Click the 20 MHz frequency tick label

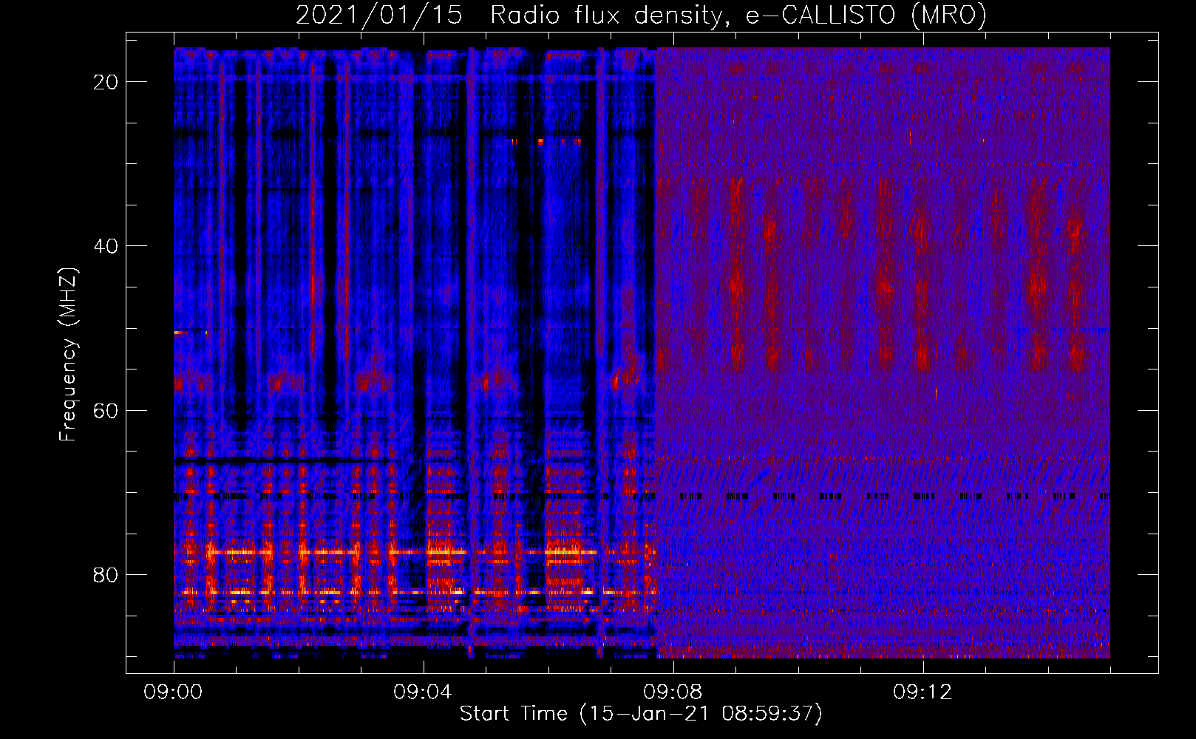pyautogui.click(x=106, y=82)
